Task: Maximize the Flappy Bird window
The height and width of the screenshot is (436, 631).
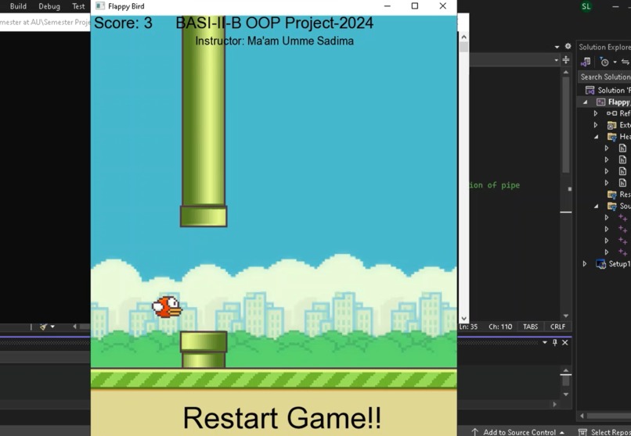Action: (x=415, y=6)
